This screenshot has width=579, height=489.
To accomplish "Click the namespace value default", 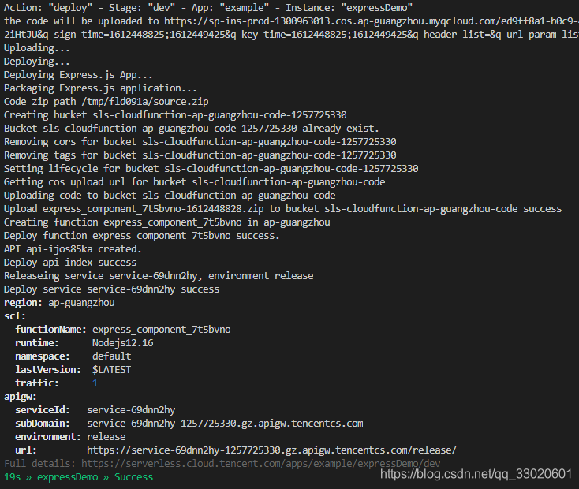I will pos(111,356).
